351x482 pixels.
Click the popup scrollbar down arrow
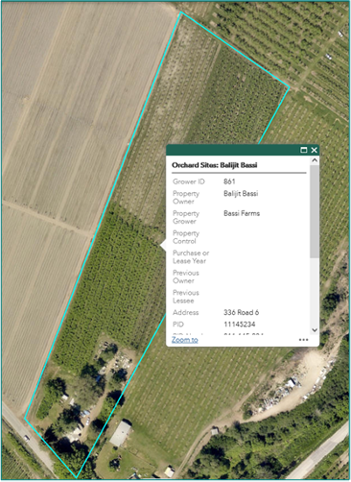point(315,330)
